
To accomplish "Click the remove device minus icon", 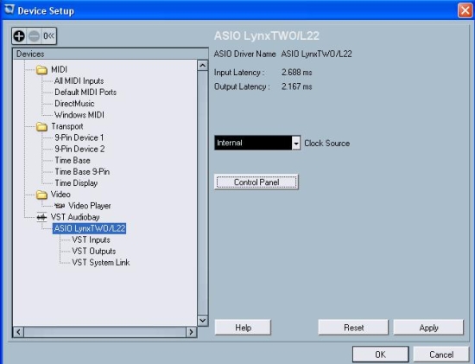I will 34,36.
